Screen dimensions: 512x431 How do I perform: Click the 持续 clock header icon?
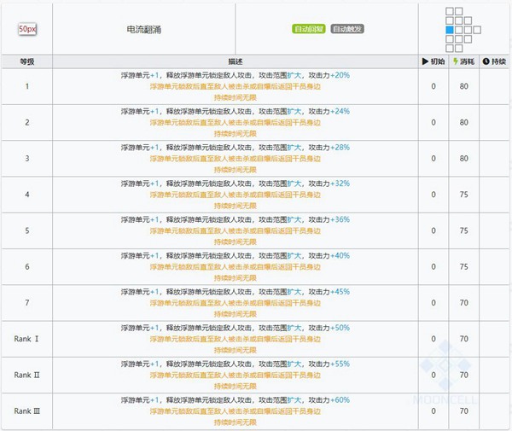486,62
